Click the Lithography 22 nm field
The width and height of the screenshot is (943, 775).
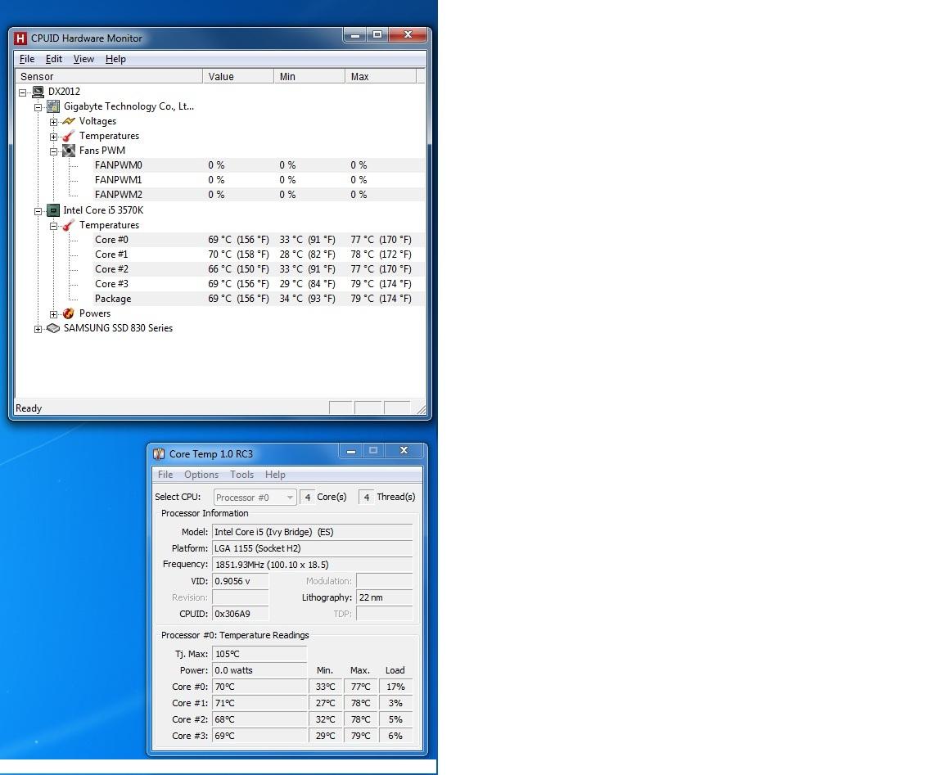click(384, 597)
